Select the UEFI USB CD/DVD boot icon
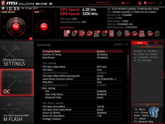The height and width of the screenshot is (124, 165). pyautogui.click(x=89, y=34)
